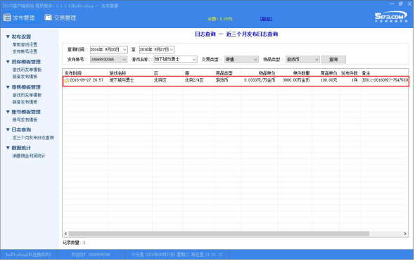Screen dimensions: 415x261
Task: Collapse the 数据统计 section
Action: tap(8, 148)
